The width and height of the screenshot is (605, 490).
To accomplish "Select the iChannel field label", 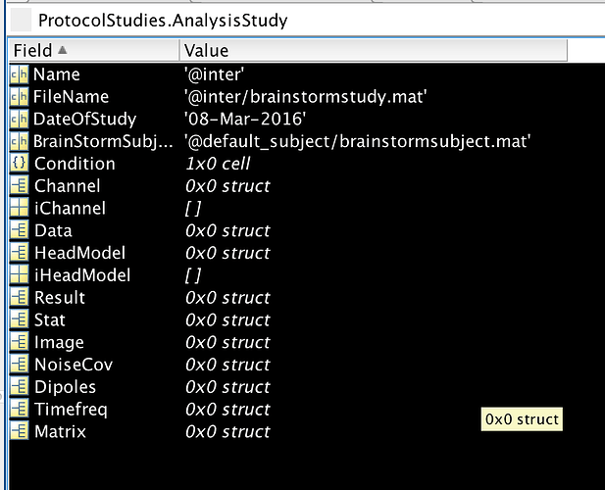I will [70, 209].
